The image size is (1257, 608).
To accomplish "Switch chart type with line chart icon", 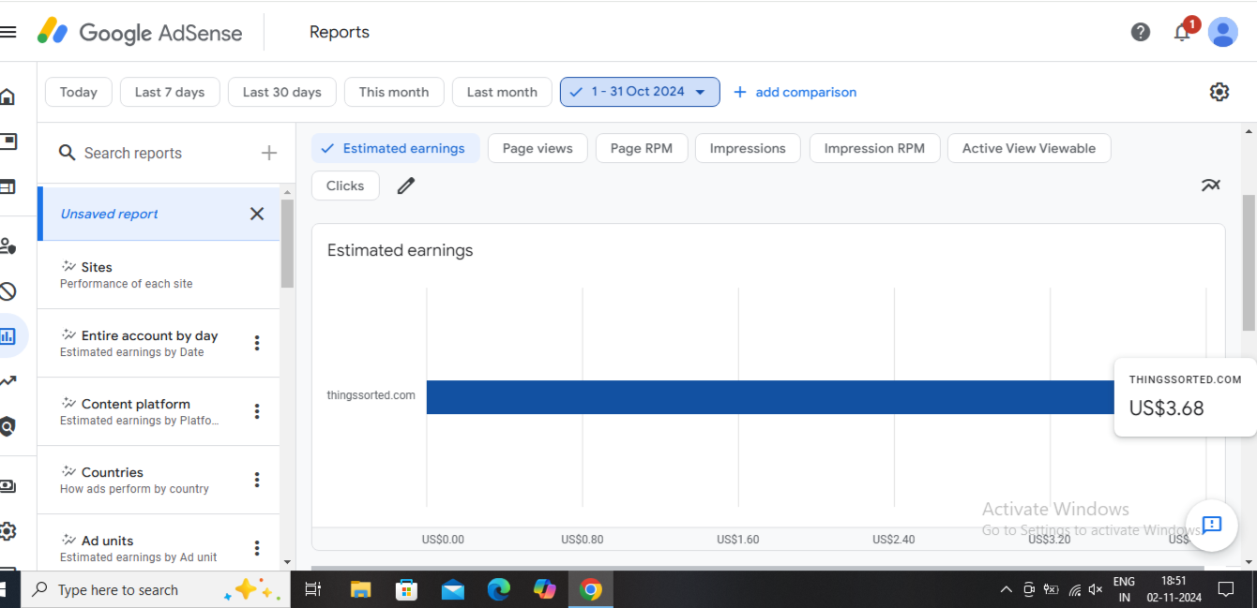I will (x=1211, y=185).
